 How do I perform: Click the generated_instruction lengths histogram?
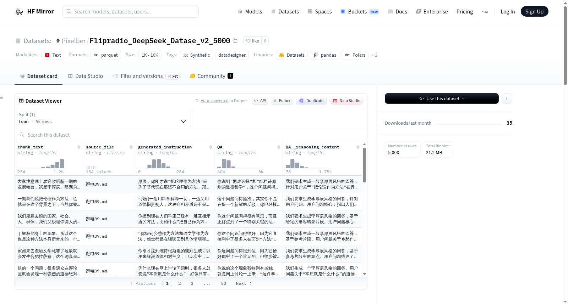point(161,163)
